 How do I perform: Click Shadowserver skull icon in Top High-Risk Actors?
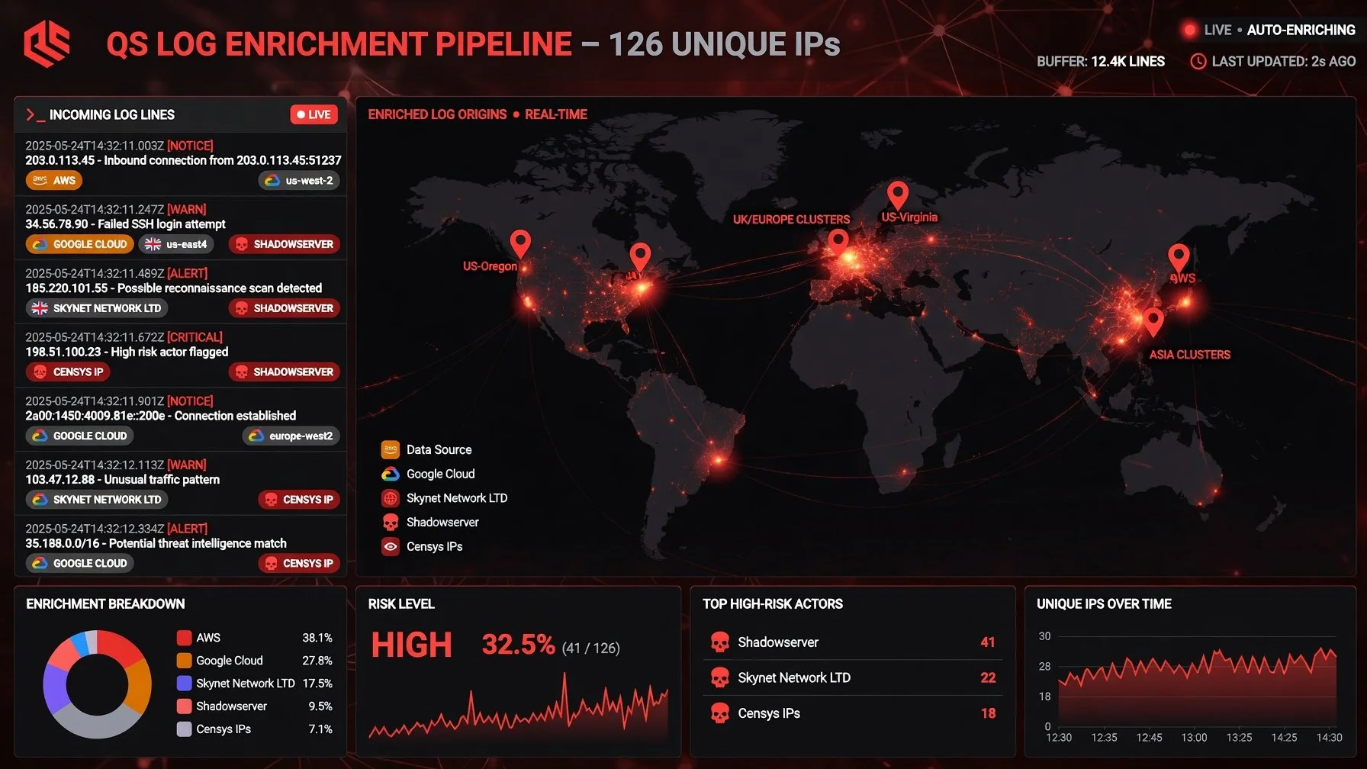pyautogui.click(x=719, y=642)
